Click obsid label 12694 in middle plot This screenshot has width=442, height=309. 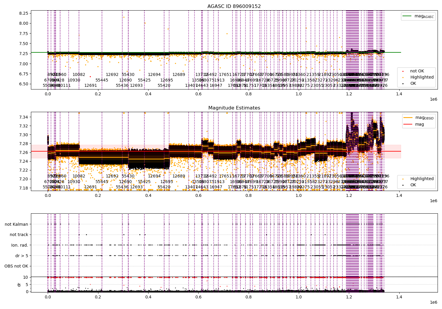(x=154, y=176)
